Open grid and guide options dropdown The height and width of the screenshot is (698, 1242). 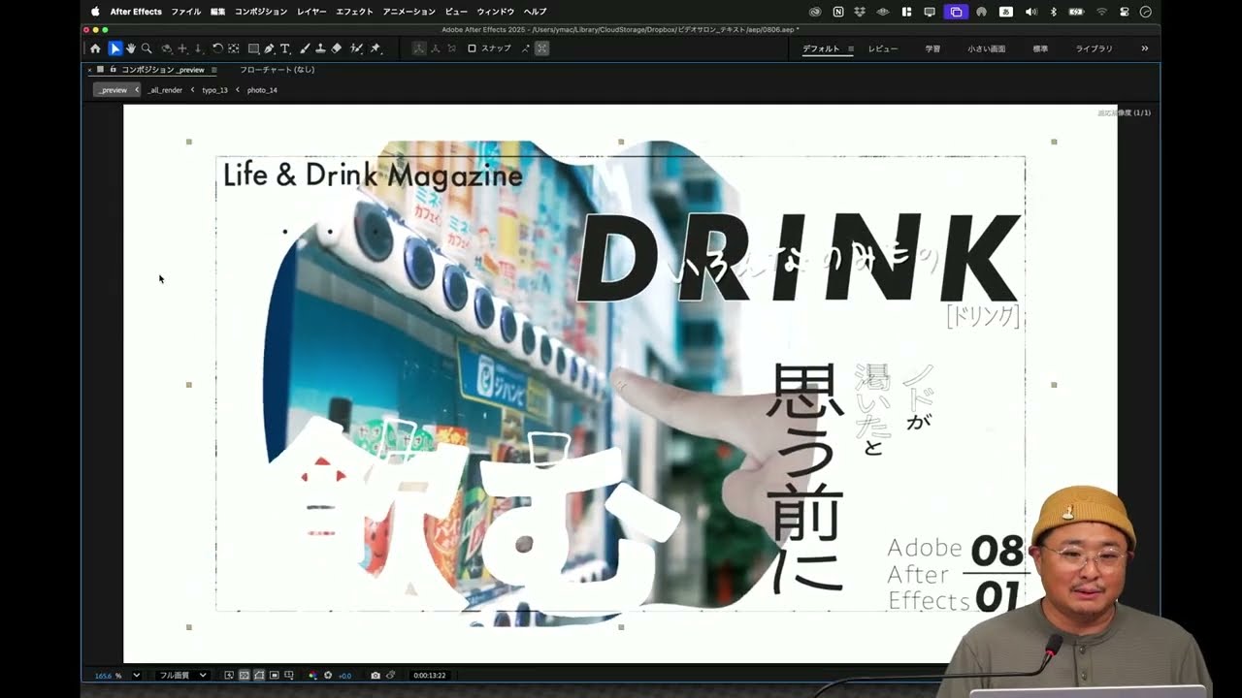tap(288, 676)
